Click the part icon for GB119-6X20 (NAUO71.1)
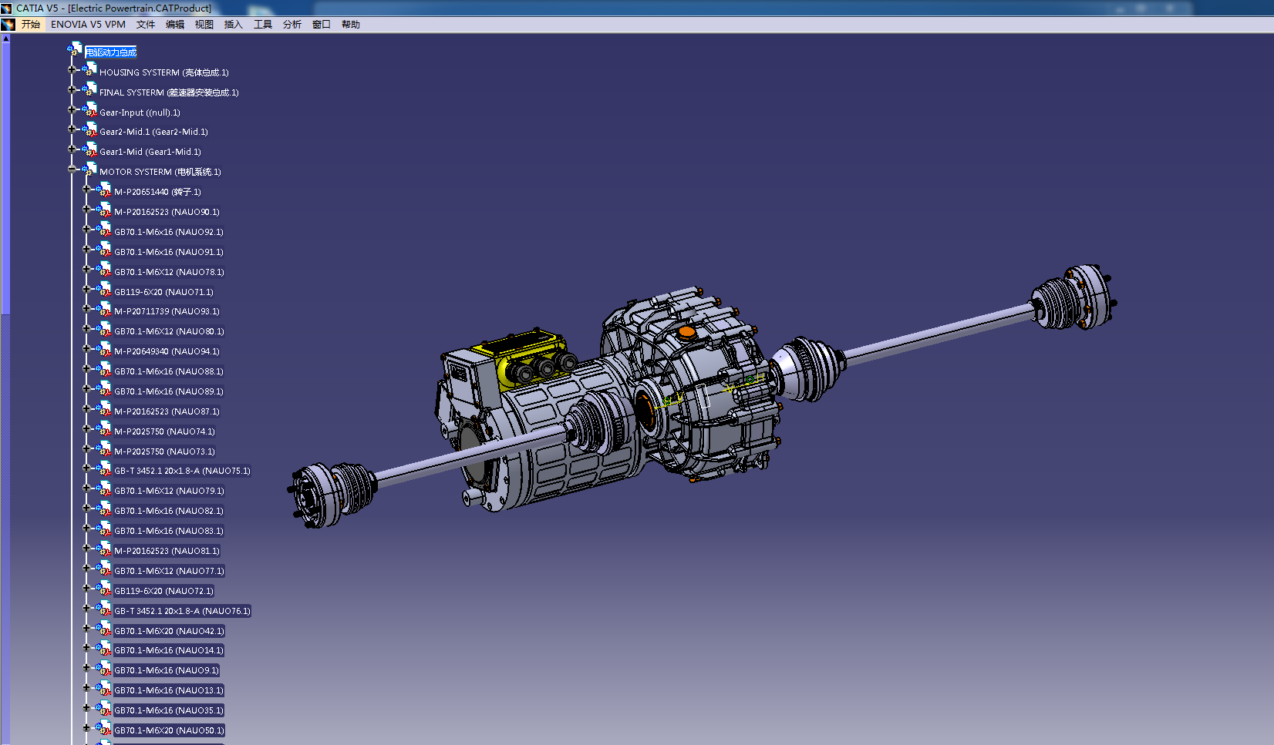This screenshot has height=745, width=1274. tap(103, 290)
